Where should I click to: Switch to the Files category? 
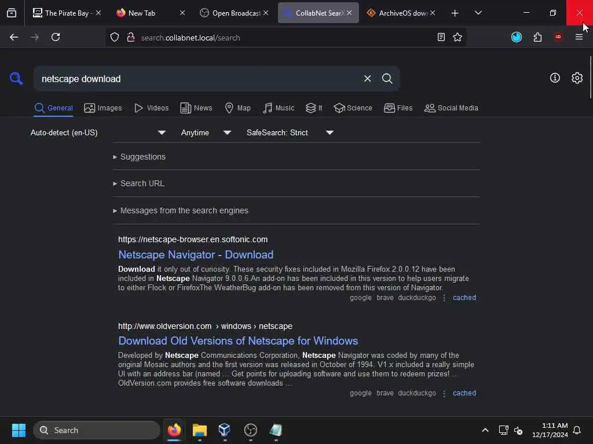[398, 108]
